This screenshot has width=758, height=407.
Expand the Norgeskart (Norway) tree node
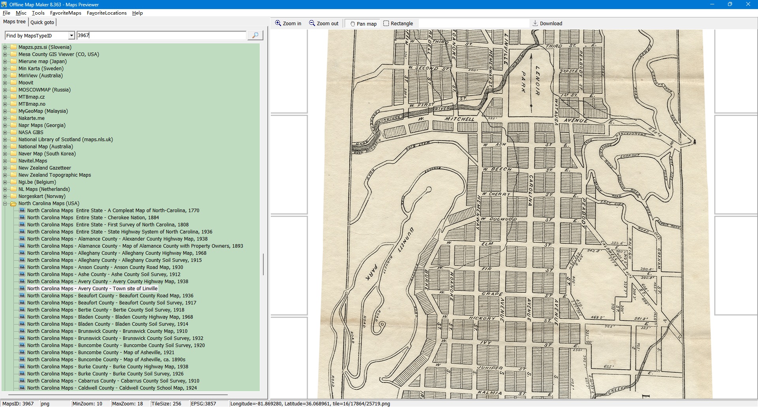pos(5,196)
